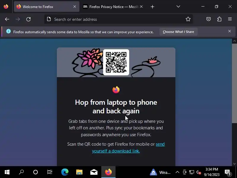This screenshot has height=178, width=237.
Task: Click the muted volume tray icon
Action: pos(198,172)
